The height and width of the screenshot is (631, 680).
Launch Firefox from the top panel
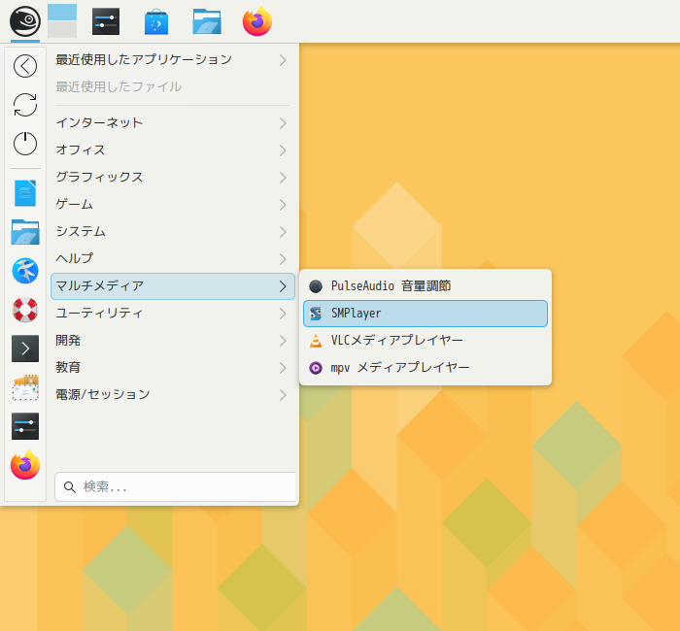click(x=257, y=21)
